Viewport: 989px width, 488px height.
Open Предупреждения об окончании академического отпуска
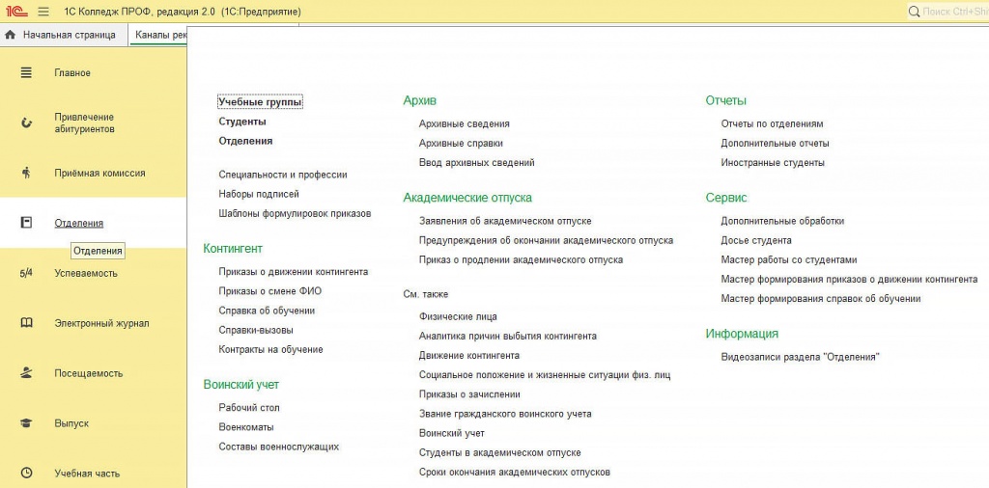coord(546,240)
